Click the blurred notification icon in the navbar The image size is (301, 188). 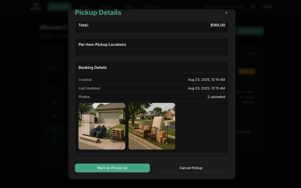[253, 7]
